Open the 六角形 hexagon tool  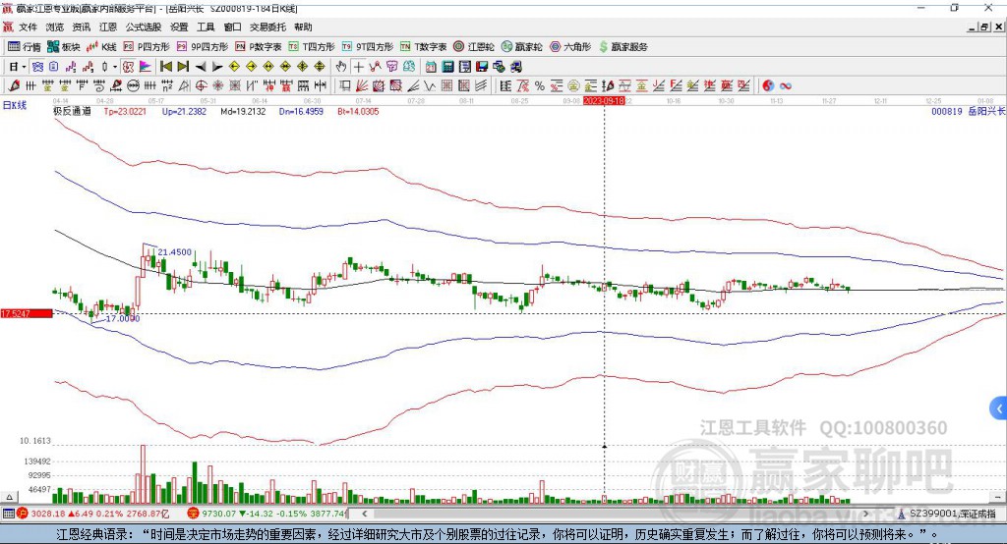[x=570, y=47]
